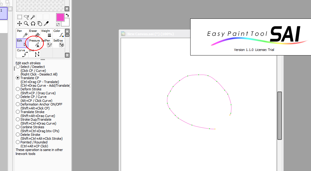The height and width of the screenshot is (171, 311).
Task: Enable Deform Stroke edit mode
Action: coord(18,89)
